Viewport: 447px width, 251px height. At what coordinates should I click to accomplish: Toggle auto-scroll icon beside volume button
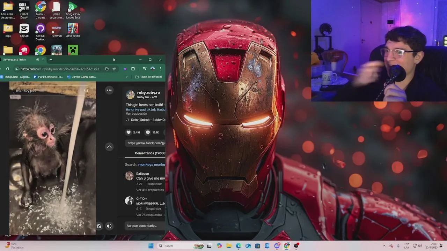pos(99,226)
